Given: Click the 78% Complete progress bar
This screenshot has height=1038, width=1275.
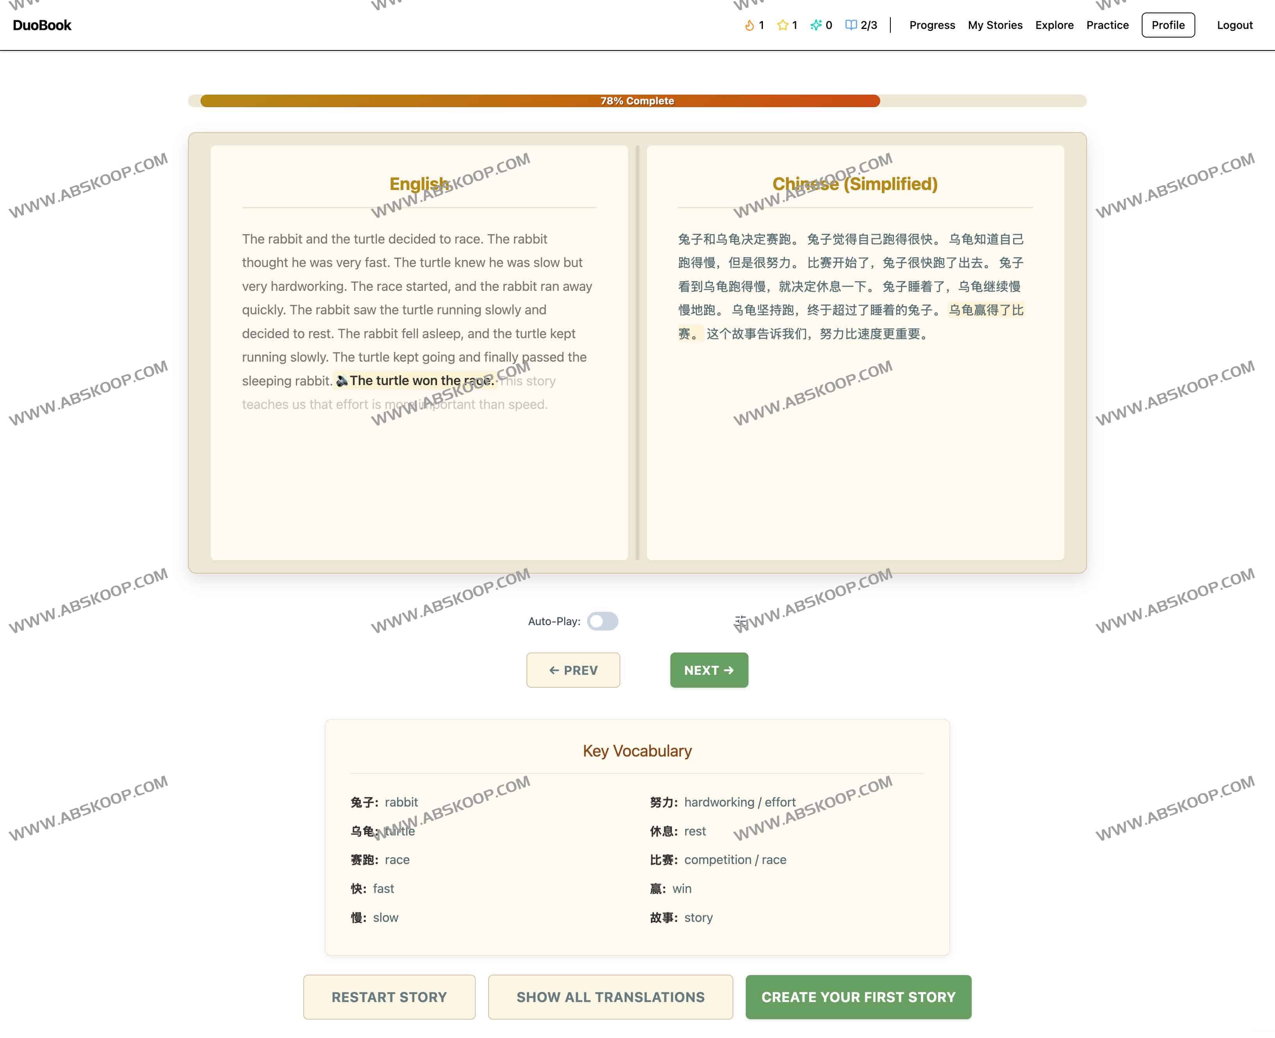Looking at the screenshot, I should click(x=637, y=101).
